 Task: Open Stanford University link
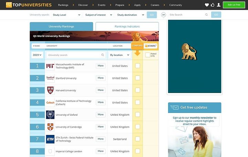[x=66, y=78]
